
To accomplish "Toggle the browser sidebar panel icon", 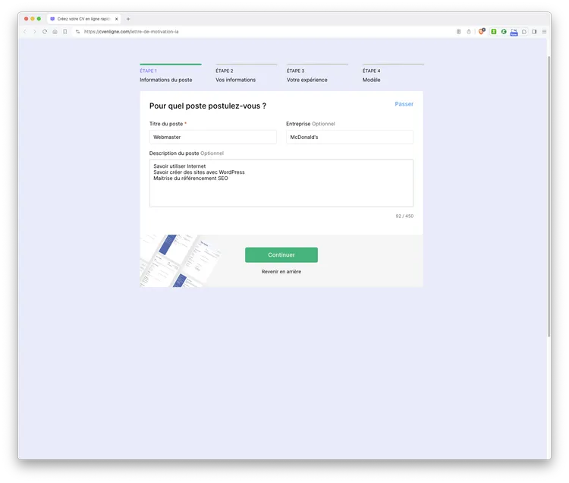I will (534, 32).
